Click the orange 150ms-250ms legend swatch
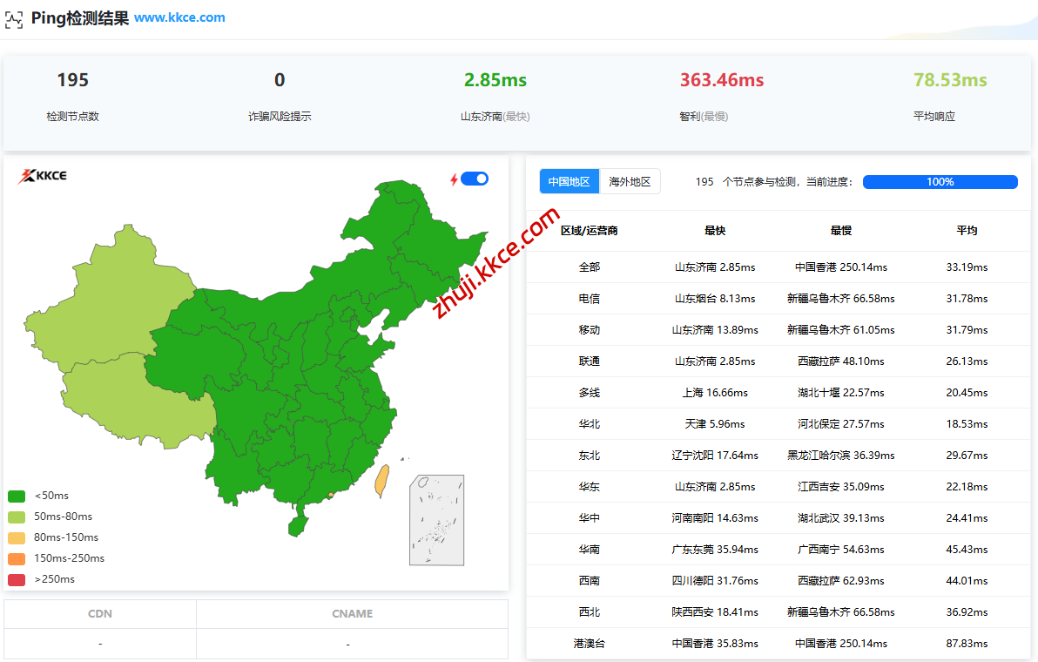The image size is (1038, 662). [15, 557]
